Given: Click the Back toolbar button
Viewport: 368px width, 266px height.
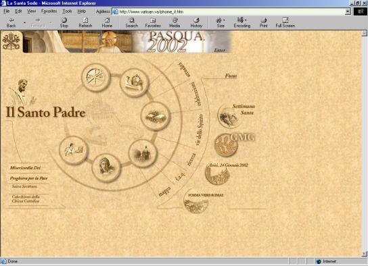Looking at the screenshot, I should point(11,22).
